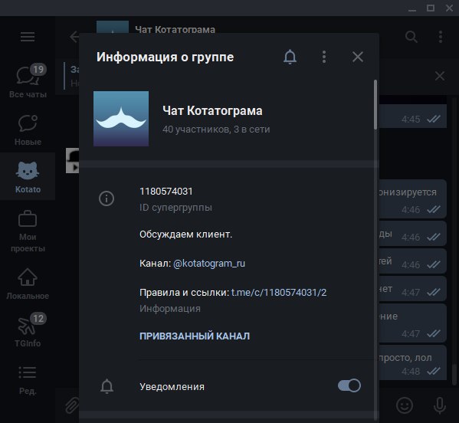
Task: Dismiss the pinned message bar
Action: [440, 76]
